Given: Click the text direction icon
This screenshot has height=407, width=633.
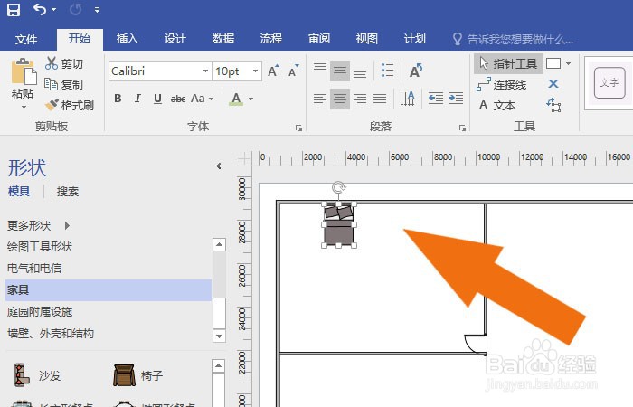Looking at the screenshot, I should pyautogui.click(x=407, y=99).
